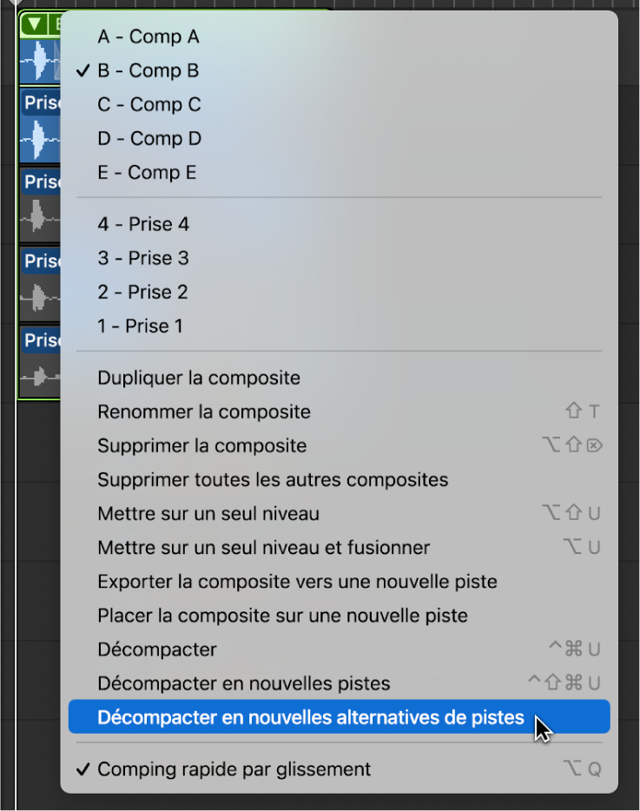Click Dupliquer la composite
This screenshot has height=811, width=640.
pyautogui.click(x=196, y=378)
